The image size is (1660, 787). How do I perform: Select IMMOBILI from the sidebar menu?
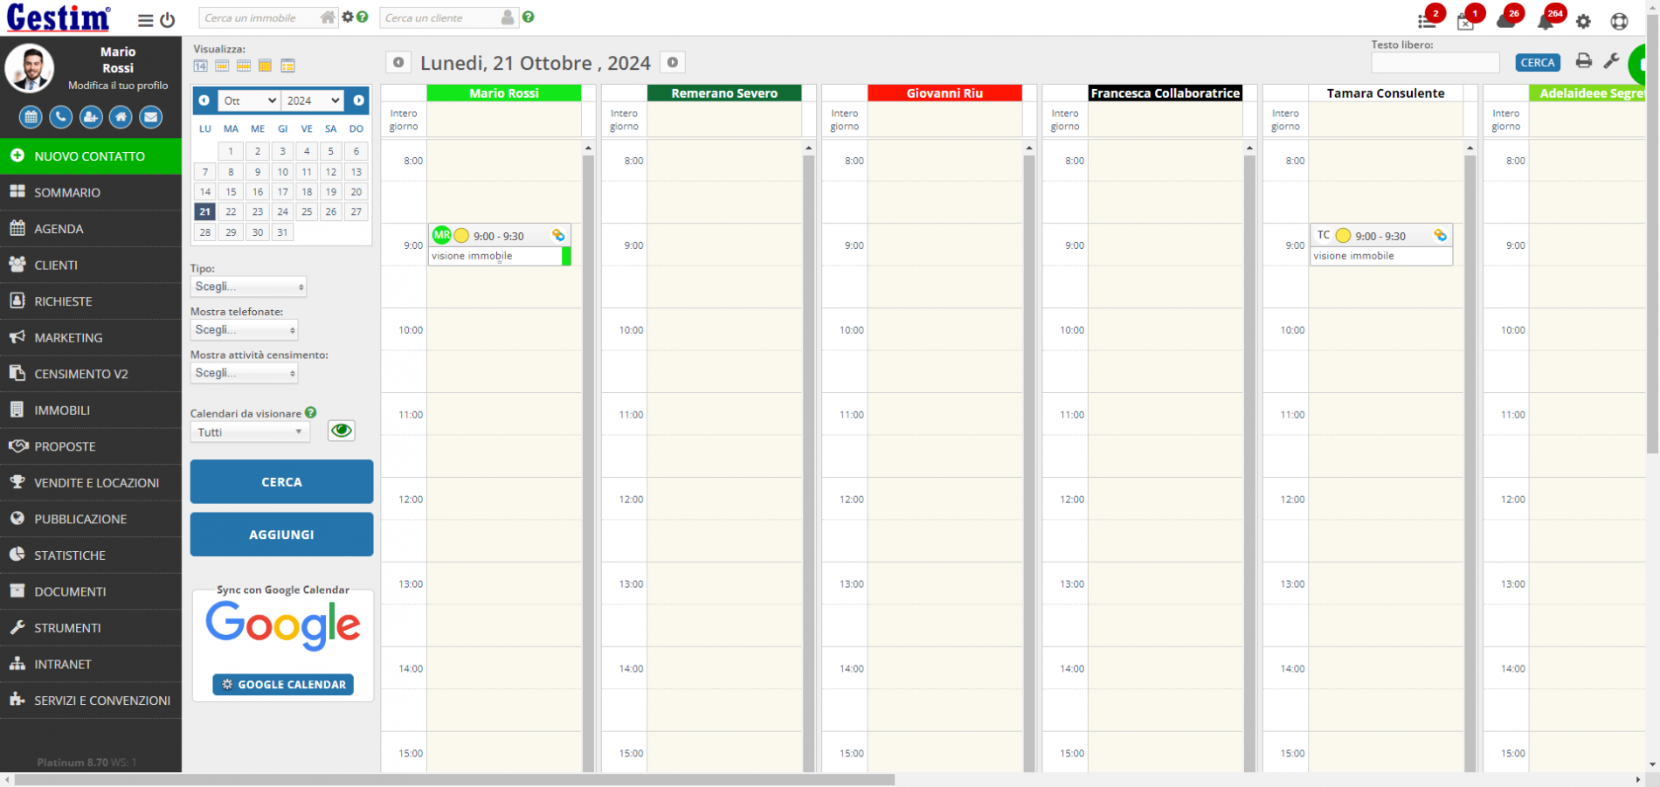(62, 410)
